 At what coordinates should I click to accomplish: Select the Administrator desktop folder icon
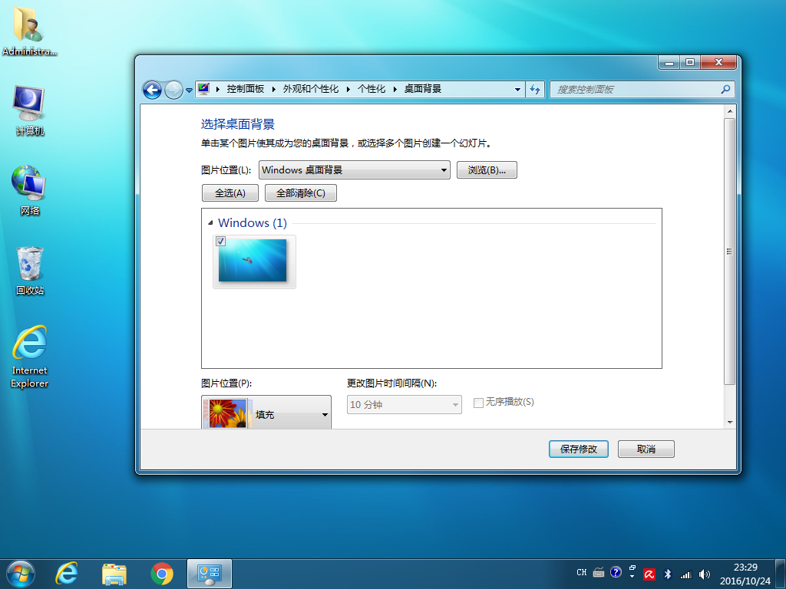(30, 31)
